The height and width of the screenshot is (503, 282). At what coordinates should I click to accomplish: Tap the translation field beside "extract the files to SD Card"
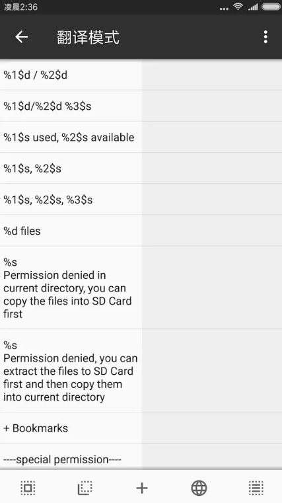(x=212, y=371)
